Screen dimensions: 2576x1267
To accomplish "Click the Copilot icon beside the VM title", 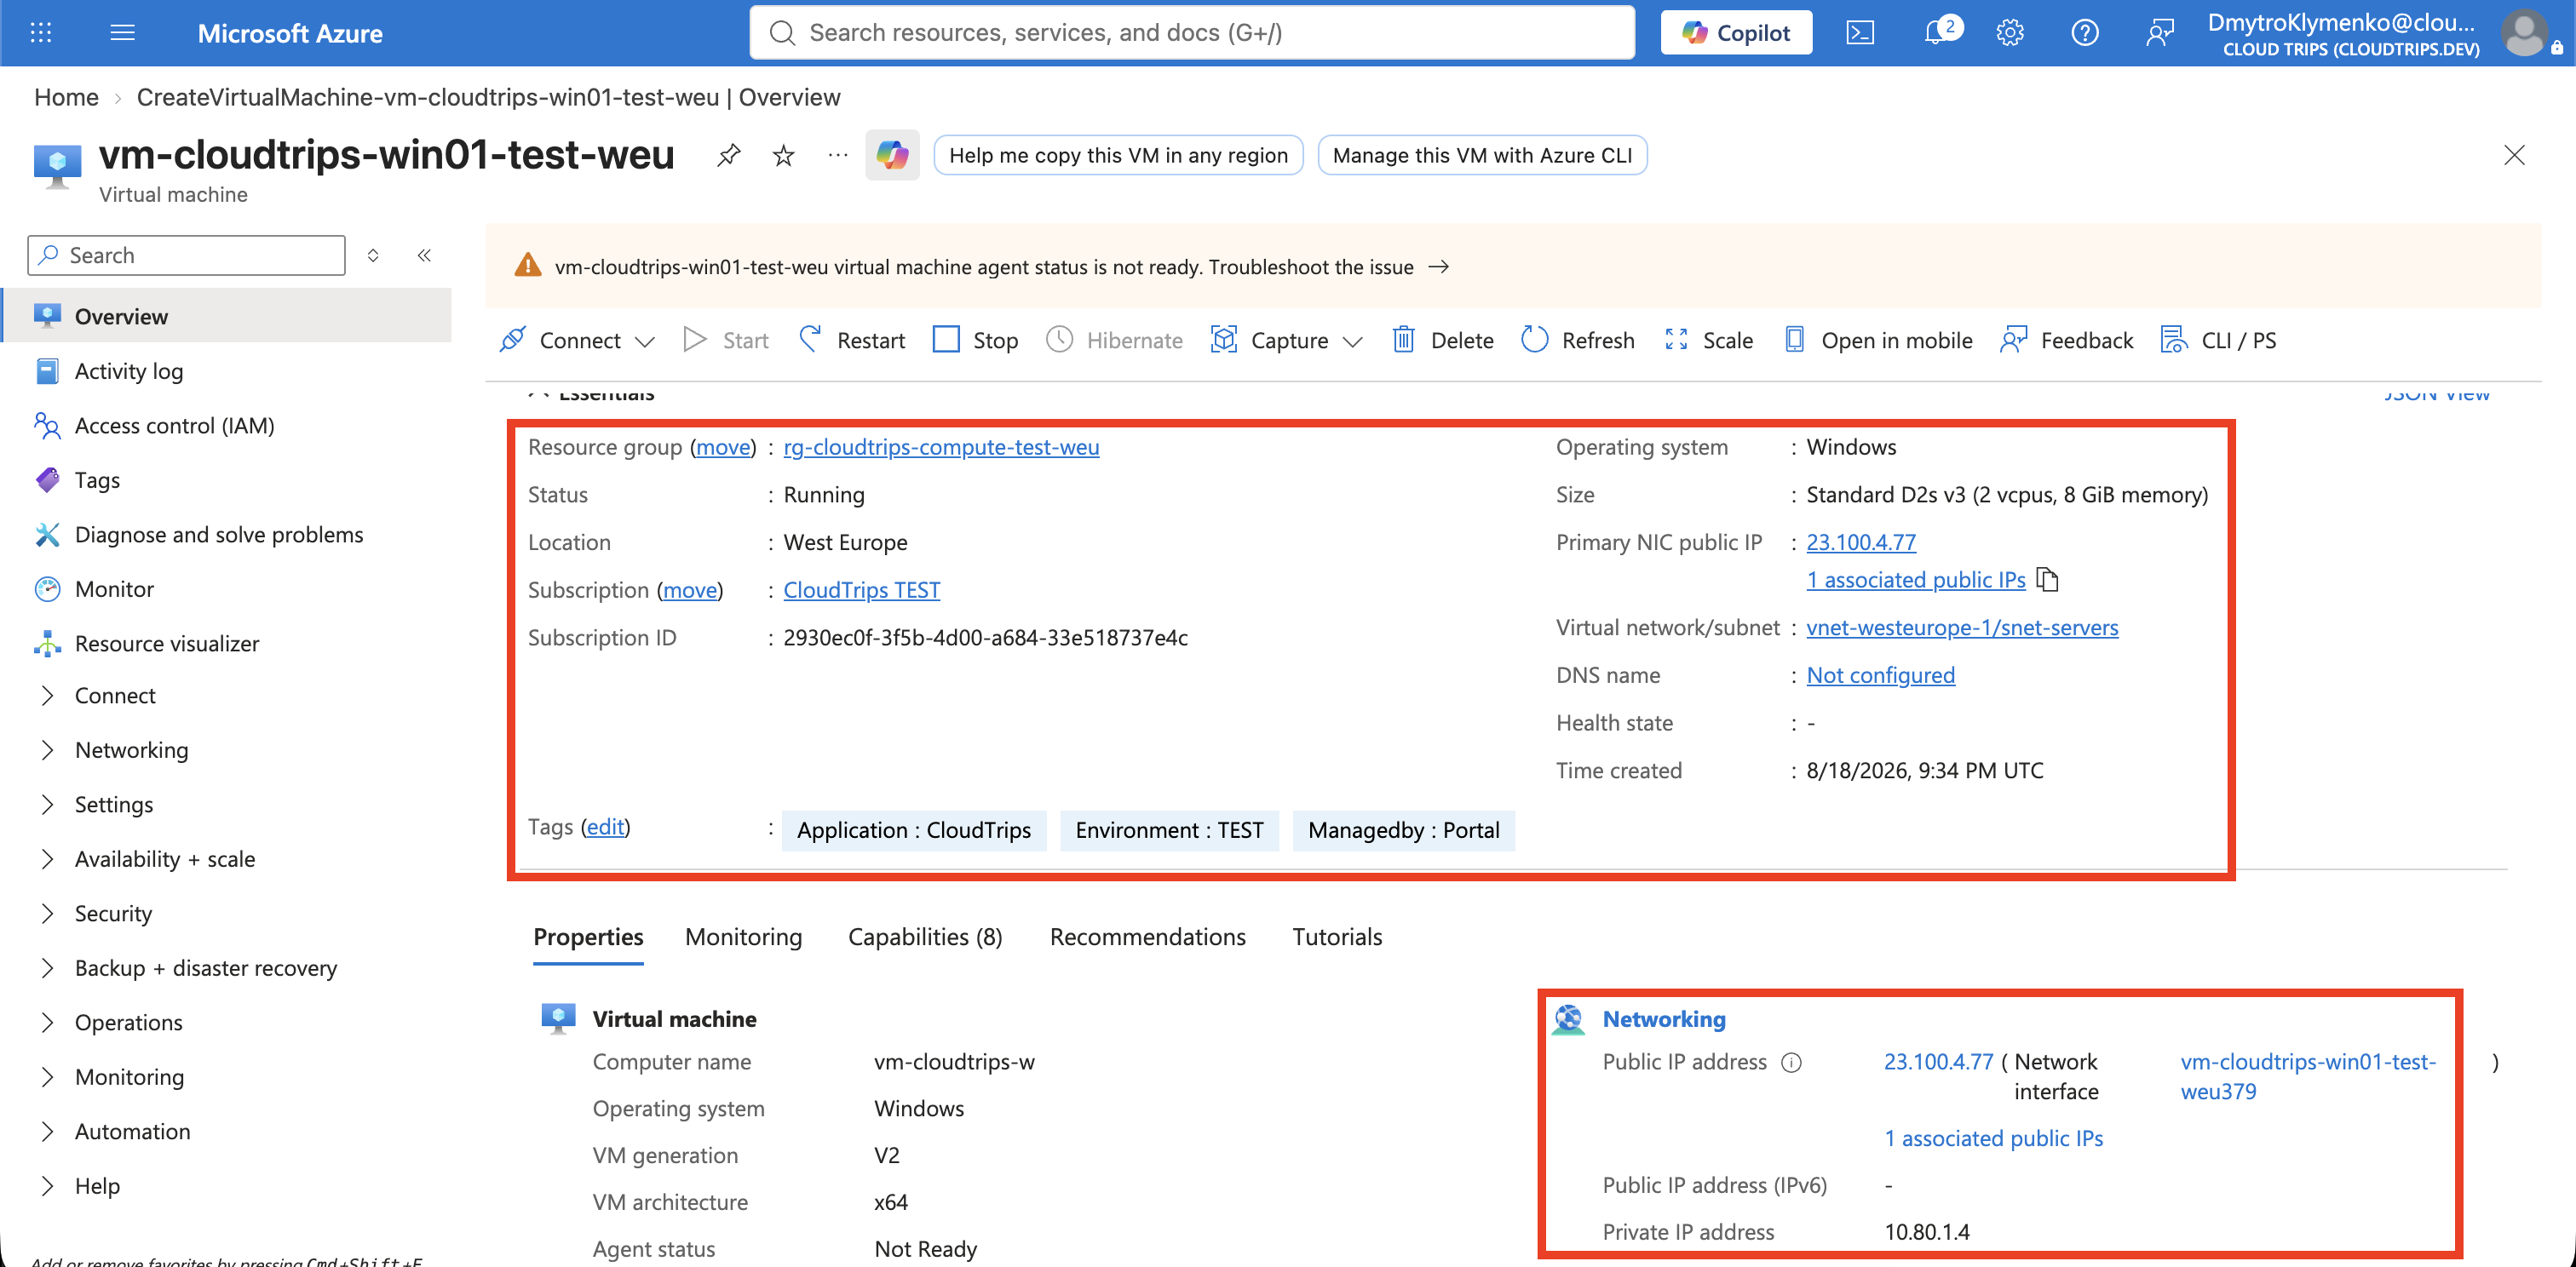I will pos(892,155).
